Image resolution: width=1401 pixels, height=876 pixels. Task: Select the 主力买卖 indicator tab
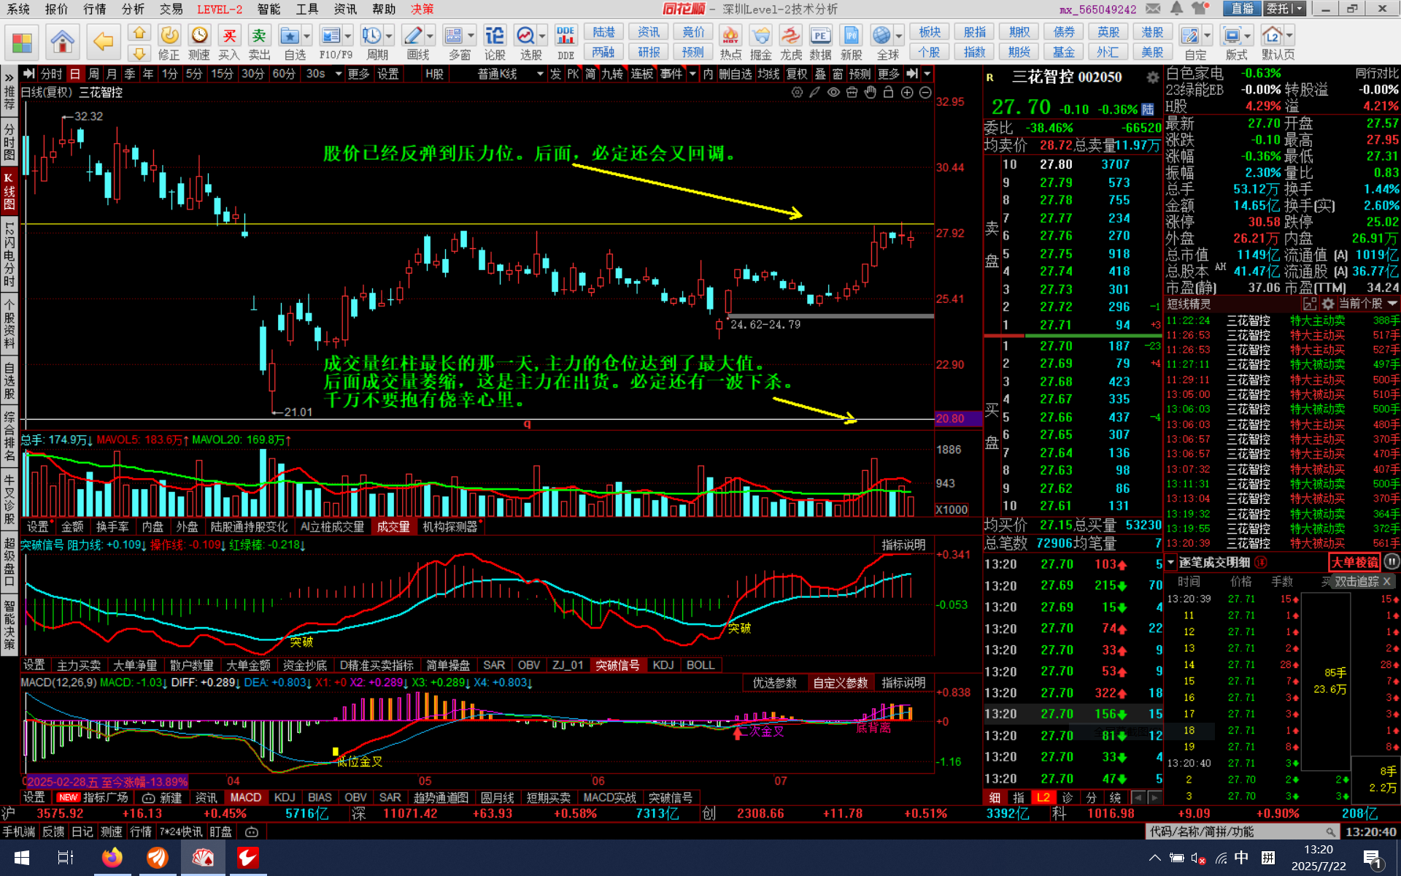coord(79,665)
